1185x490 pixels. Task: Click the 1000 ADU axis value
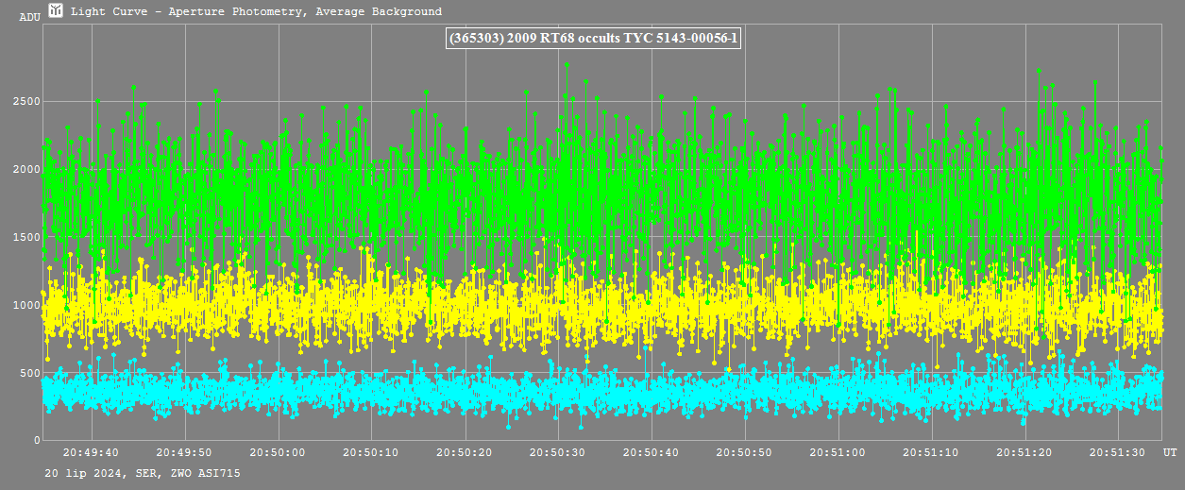25,305
